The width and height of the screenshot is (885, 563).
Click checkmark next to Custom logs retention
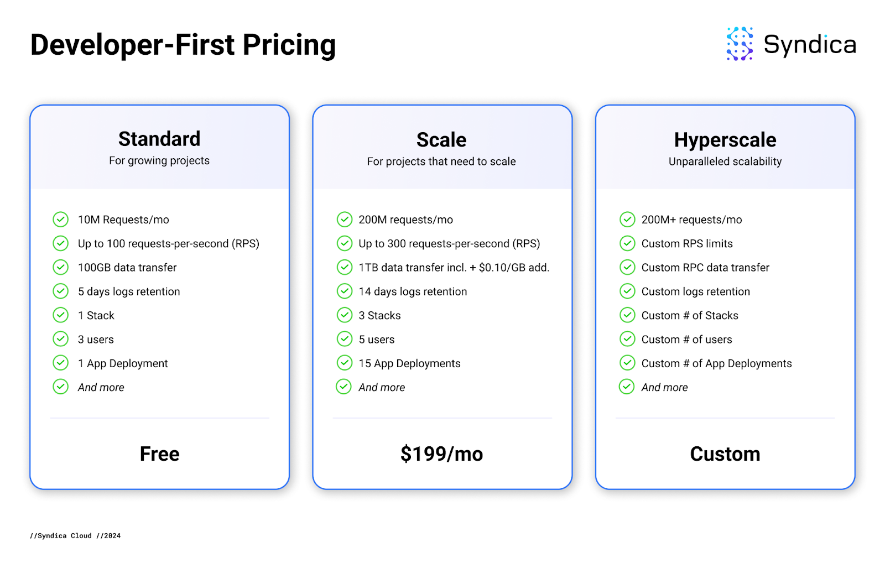pyautogui.click(x=627, y=291)
